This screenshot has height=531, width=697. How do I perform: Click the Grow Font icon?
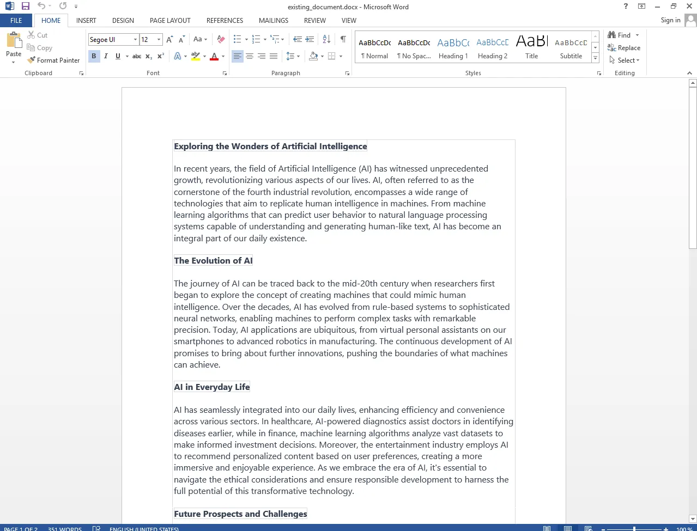click(169, 39)
